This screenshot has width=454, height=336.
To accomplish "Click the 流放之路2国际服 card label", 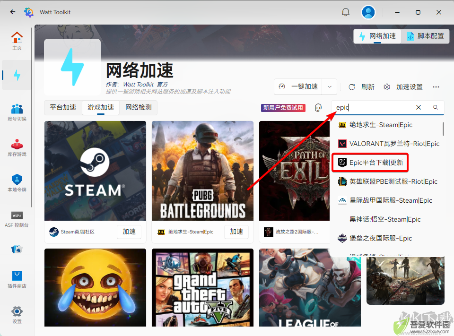I will (x=297, y=232).
